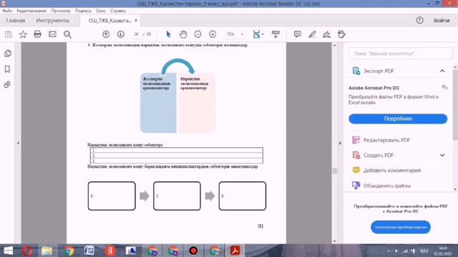The image size is (458, 257).
Task: Open Adobe Acrobat taskbar icon
Action: tap(235, 251)
